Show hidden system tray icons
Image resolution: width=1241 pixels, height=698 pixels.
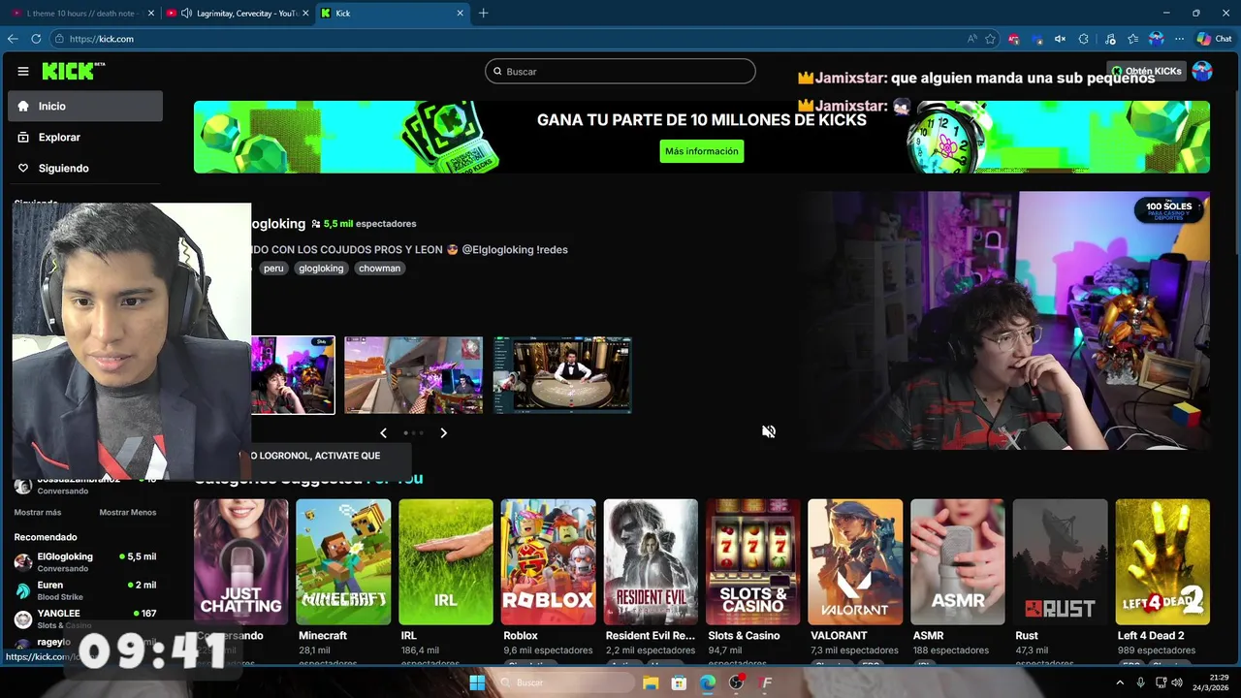pos(1120,682)
